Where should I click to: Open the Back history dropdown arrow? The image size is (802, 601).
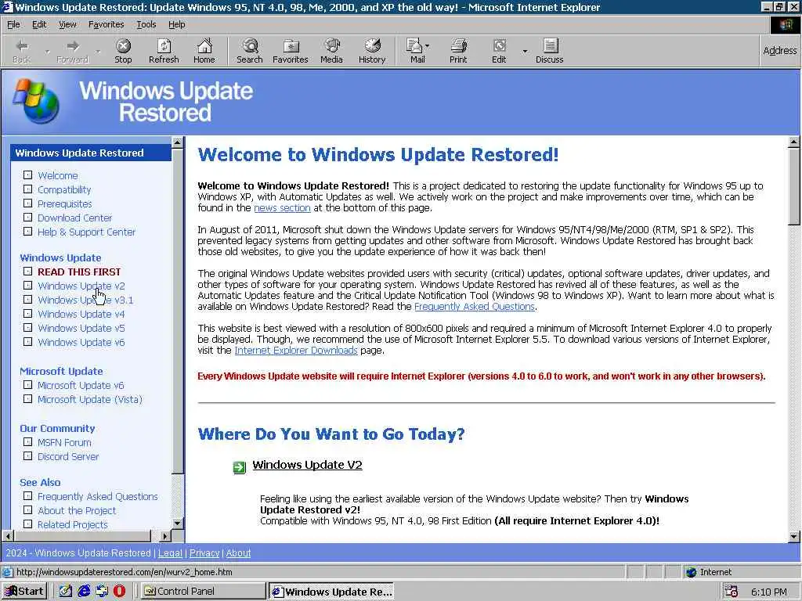pos(47,52)
